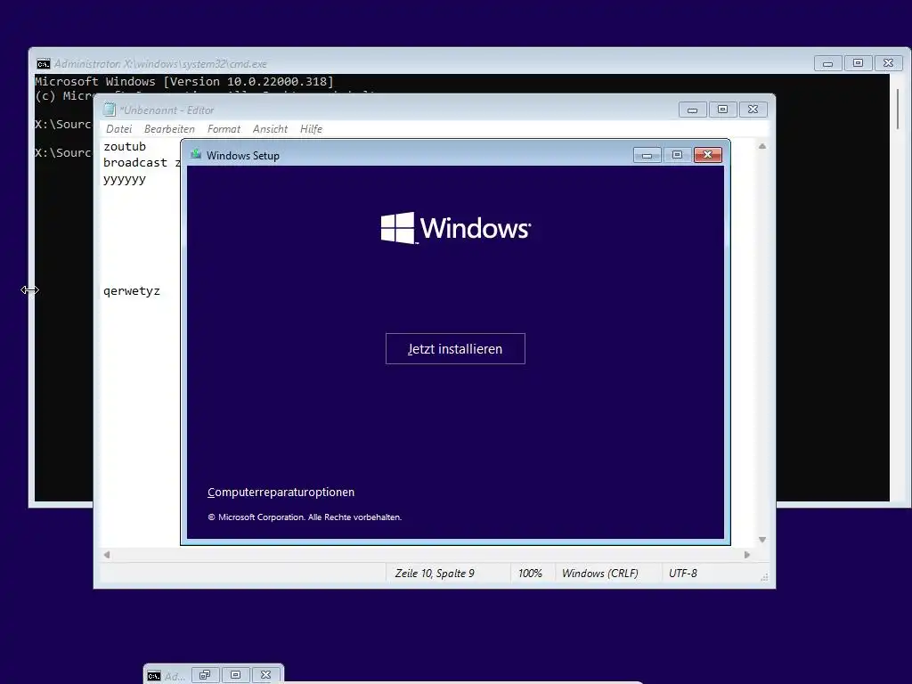Screen dimensions: 912x684
Task: Maximize the Administrator cmd.exe window
Action: 858,63
